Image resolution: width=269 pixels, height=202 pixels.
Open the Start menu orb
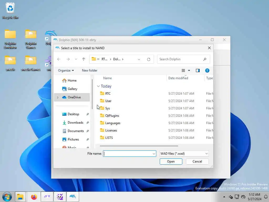7,197
